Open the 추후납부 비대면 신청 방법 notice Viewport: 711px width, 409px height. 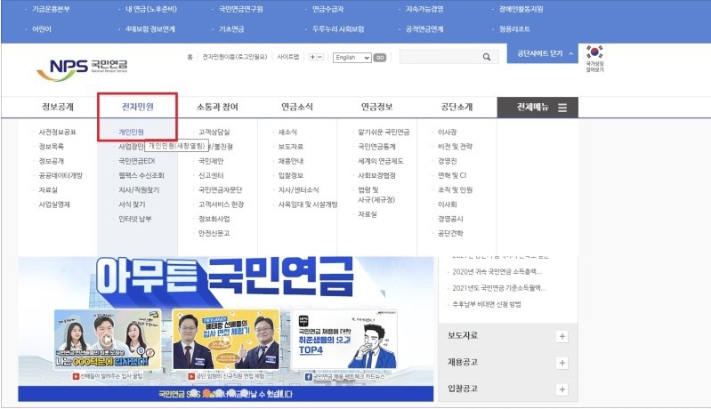[486, 304]
